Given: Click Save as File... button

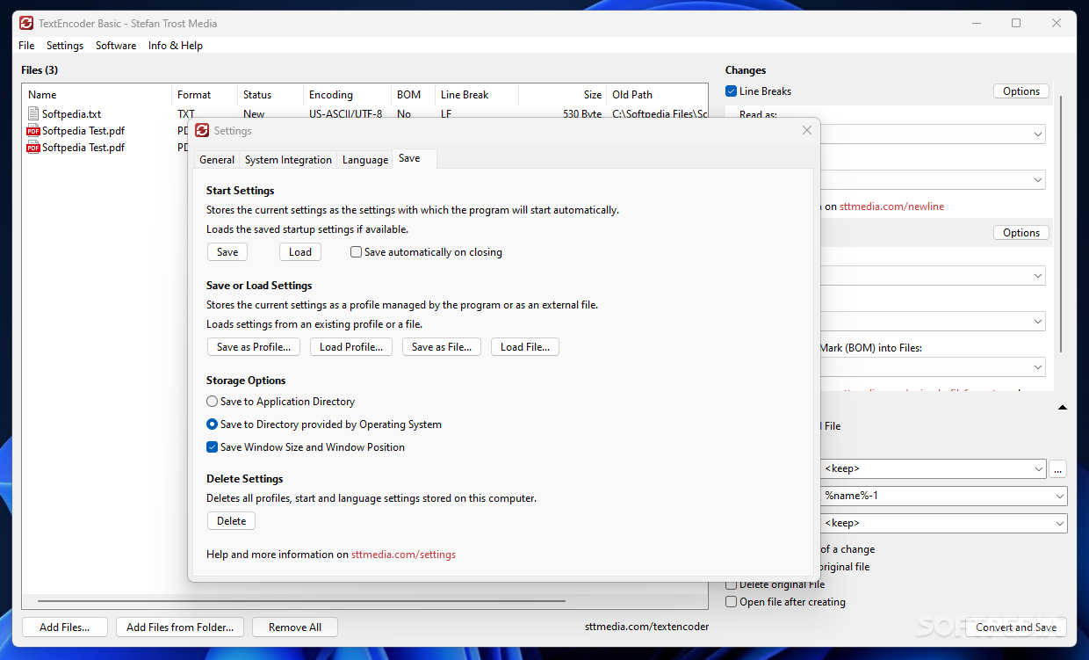Looking at the screenshot, I should [x=442, y=347].
